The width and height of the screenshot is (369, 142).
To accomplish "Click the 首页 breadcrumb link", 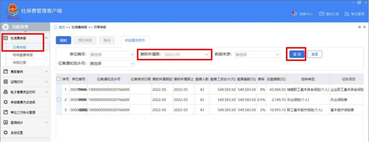I will (x=62, y=27).
